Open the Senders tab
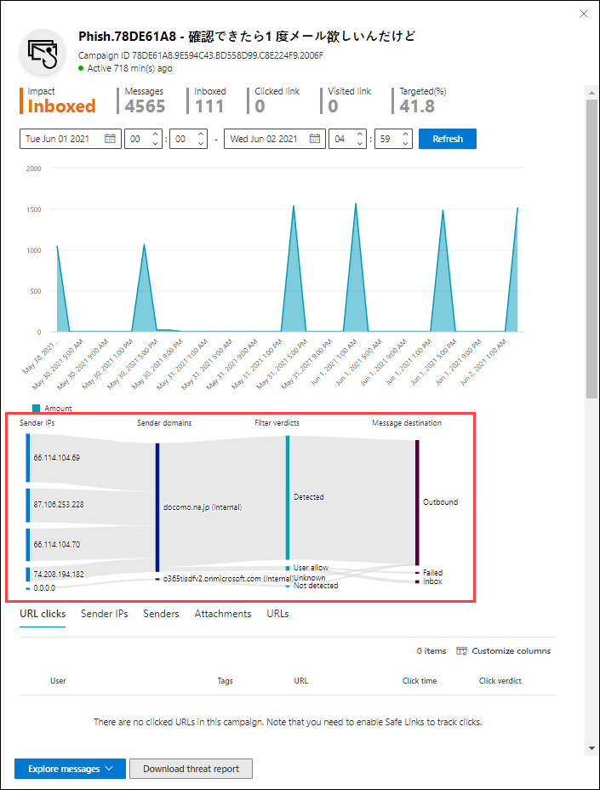Image resolution: width=600 pixels, height=790 pixels. (x=161, y=614)
